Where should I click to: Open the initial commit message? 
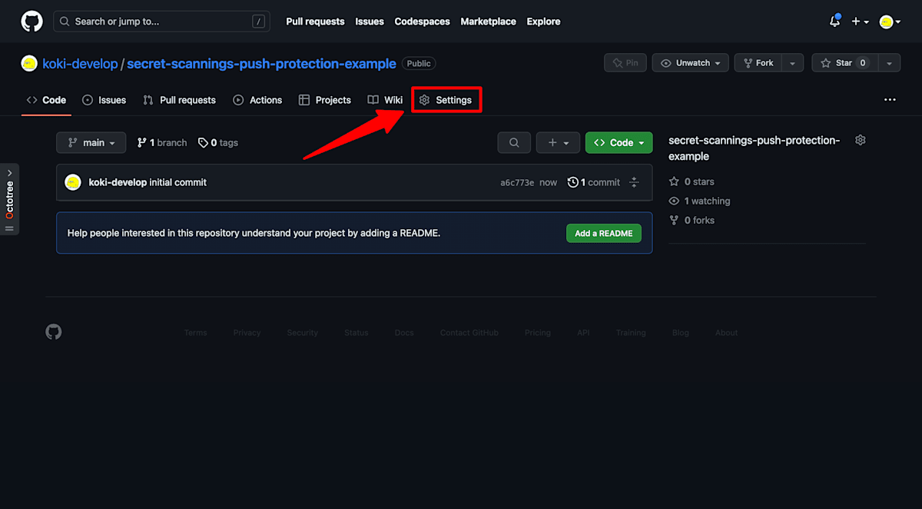point(178,182)
